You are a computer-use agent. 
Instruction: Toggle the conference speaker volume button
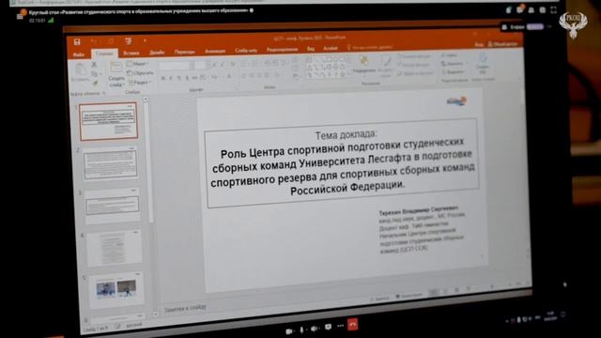point(315,329)
